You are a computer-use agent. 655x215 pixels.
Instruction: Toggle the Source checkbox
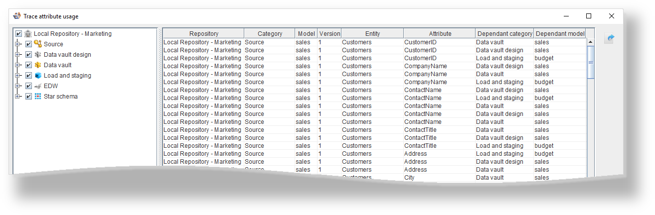coord(28,44)
